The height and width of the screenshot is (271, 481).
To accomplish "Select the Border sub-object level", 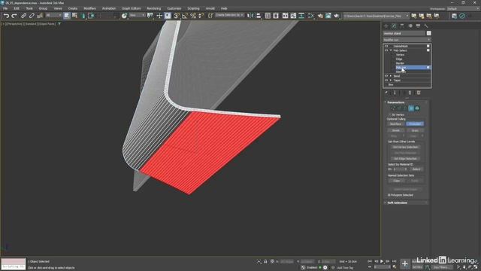I will point(400,63).
